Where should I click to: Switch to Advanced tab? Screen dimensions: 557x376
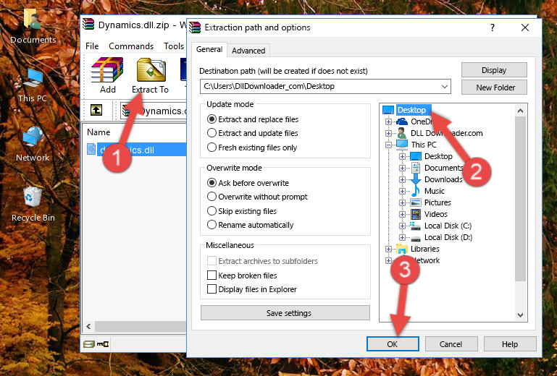248,51
